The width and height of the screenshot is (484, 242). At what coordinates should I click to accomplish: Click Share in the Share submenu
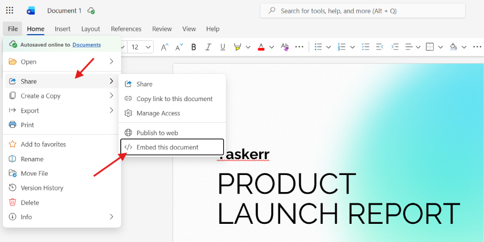pos(172,84)
